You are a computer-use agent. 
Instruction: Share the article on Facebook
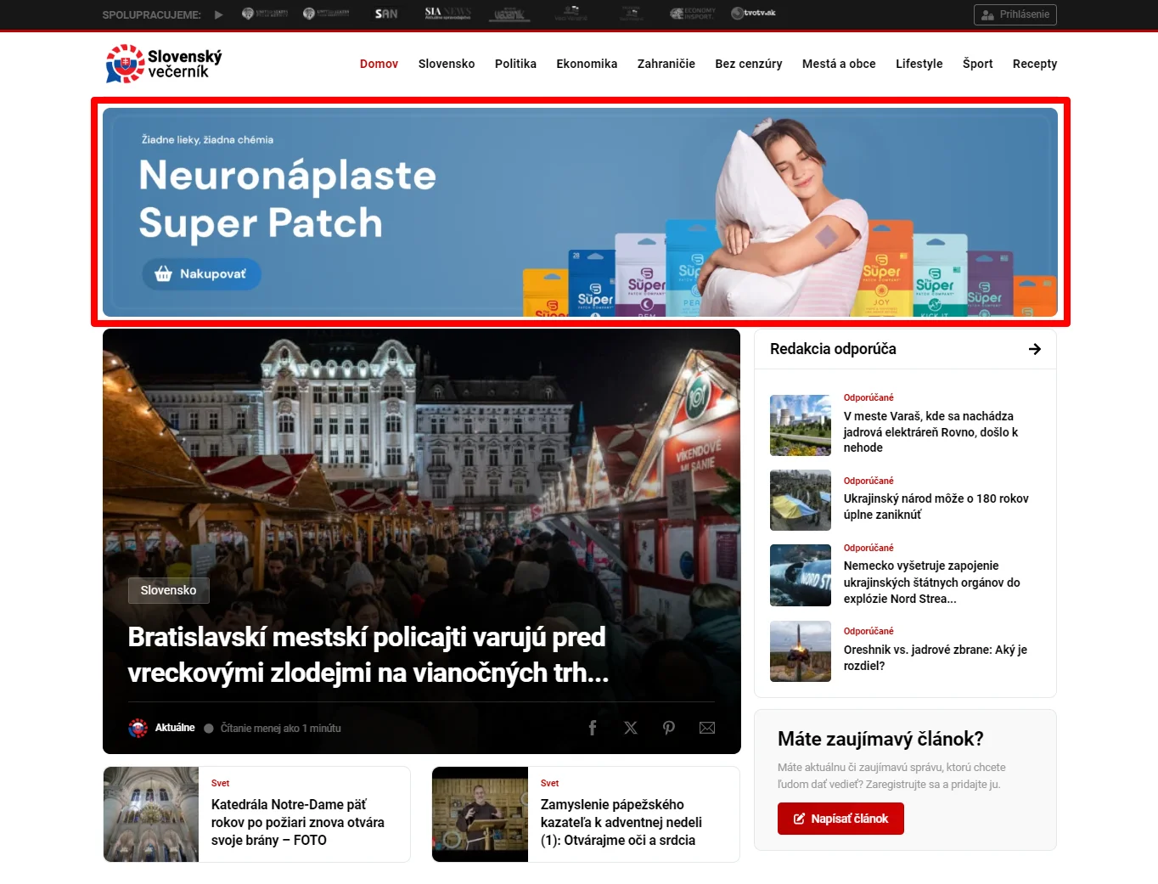[x=593, y=728]
